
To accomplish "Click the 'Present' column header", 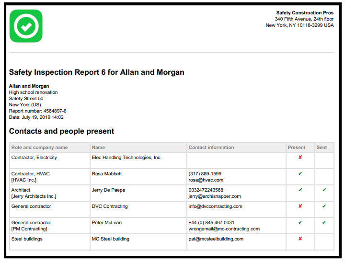I will [297, 148].
